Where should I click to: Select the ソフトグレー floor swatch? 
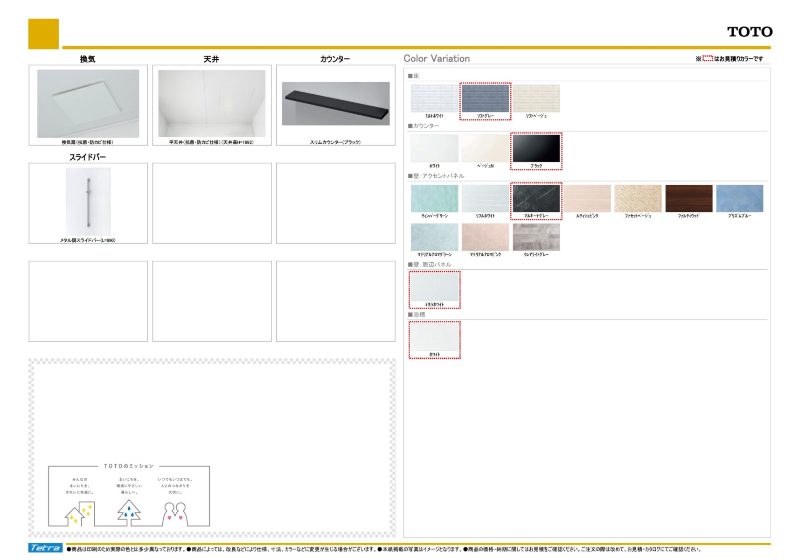point(485,98)
